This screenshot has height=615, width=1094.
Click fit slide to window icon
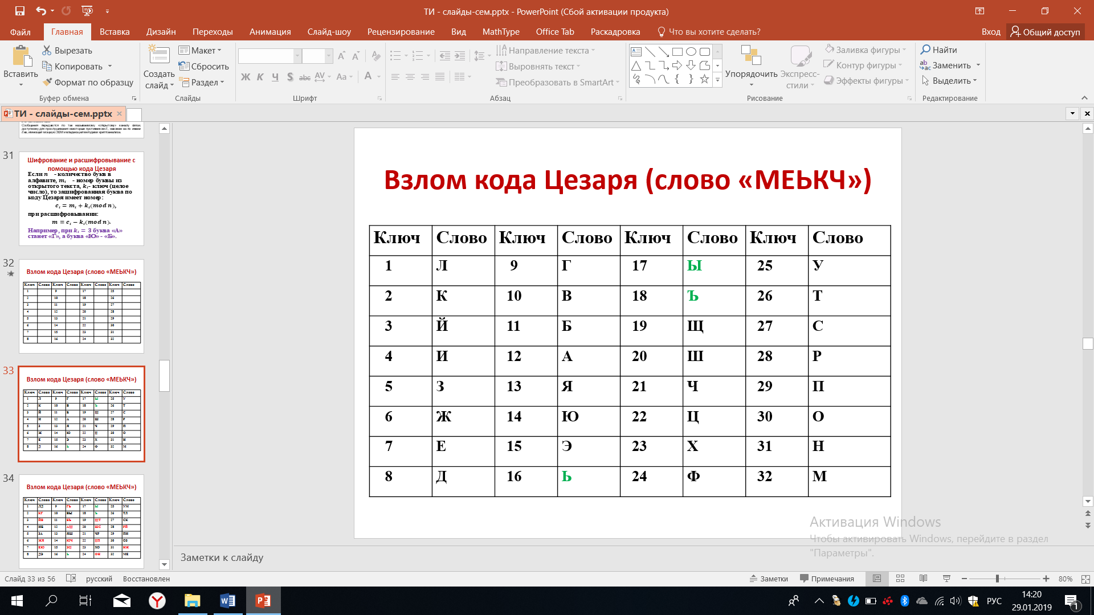pos(1085,579)
